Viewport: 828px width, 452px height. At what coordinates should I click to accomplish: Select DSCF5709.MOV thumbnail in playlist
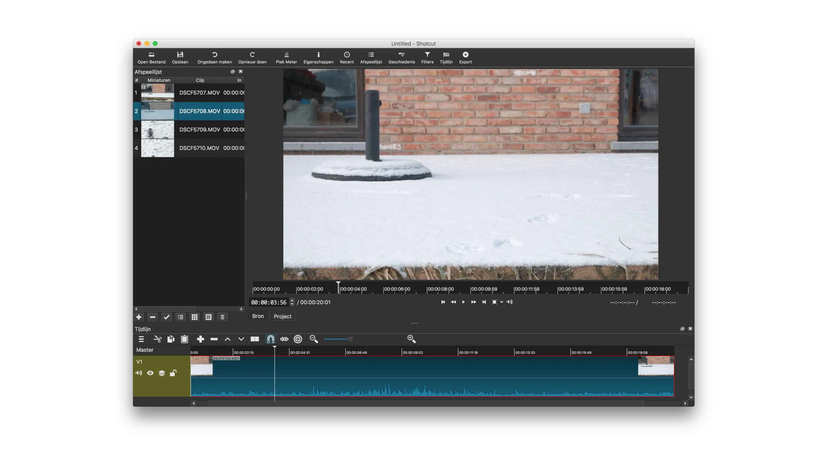click(158, 130)
